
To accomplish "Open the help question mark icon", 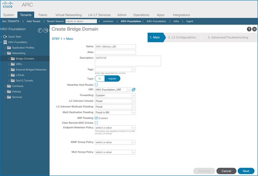I will click(249, 29).
